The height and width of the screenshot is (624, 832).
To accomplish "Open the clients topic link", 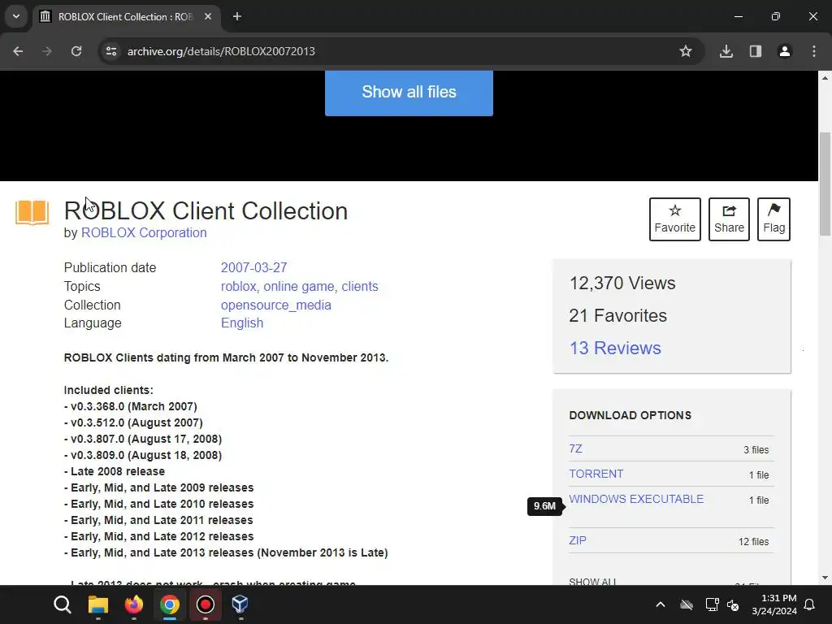I will click(x=360, y=287).
